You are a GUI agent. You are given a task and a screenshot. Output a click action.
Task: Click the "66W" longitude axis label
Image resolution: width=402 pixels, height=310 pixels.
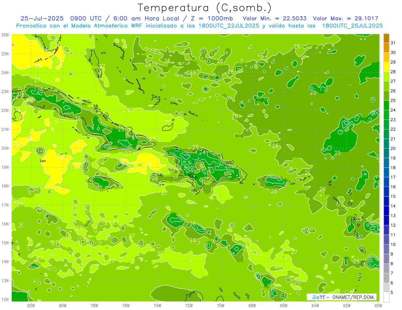283,305
